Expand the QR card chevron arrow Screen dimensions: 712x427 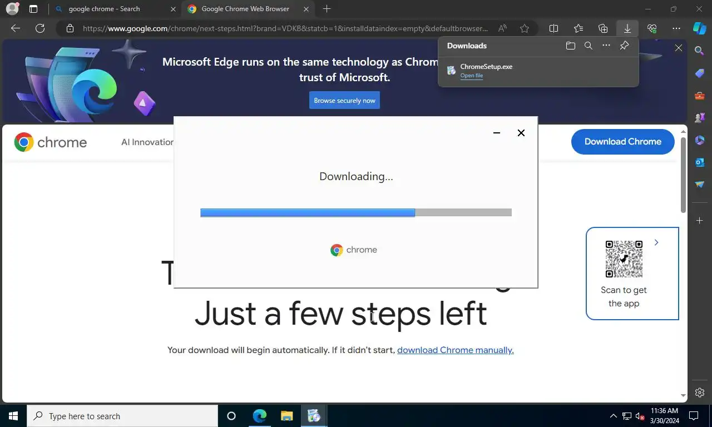(x=656, y=242)
